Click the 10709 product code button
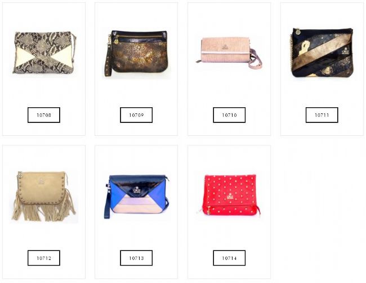The width and height of the screenshot is (366, 283). [x=136, y=115]
